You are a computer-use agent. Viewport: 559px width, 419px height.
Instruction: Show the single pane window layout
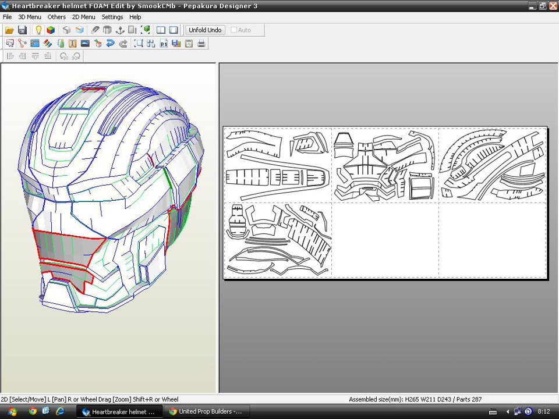174,30
